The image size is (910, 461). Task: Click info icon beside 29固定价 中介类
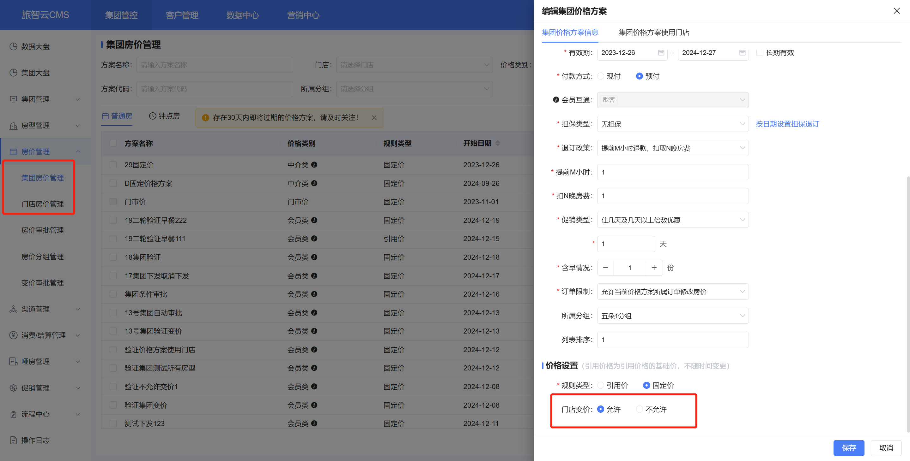(x=314, y=165)
